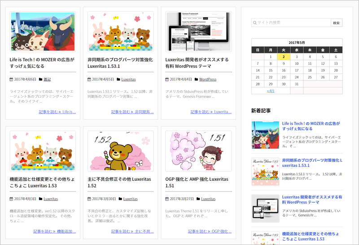Follow the 記事を読む » 非同期系 ... link
Image resolution: width=359 pixels, height=245 pixels.
[x=132, y=112]
